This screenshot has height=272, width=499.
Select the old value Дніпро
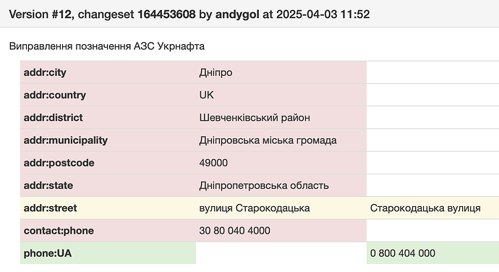216,72
